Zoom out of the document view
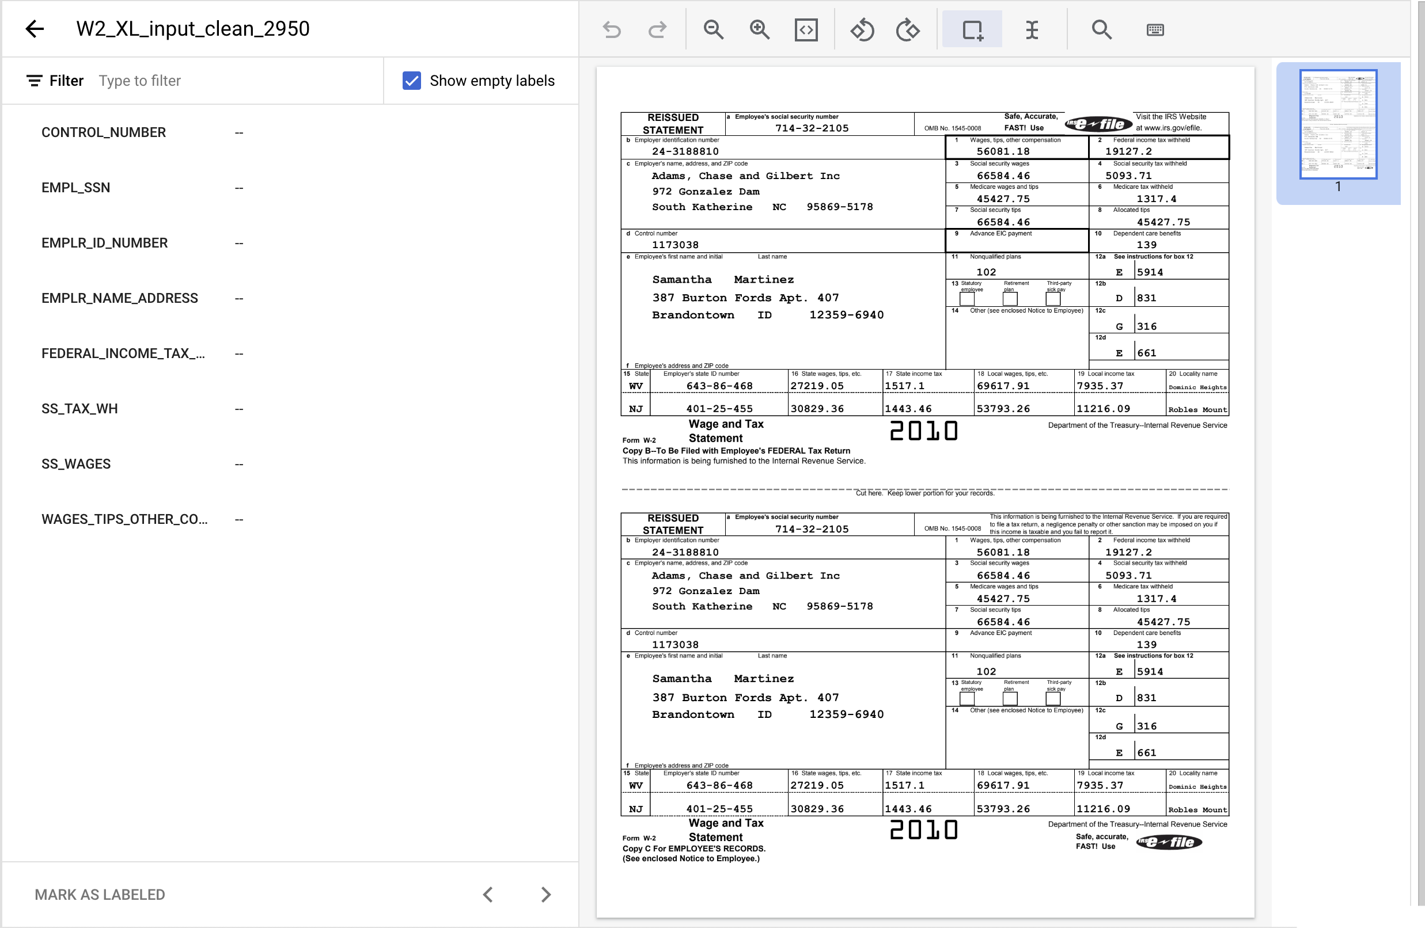 pos(713,29)
